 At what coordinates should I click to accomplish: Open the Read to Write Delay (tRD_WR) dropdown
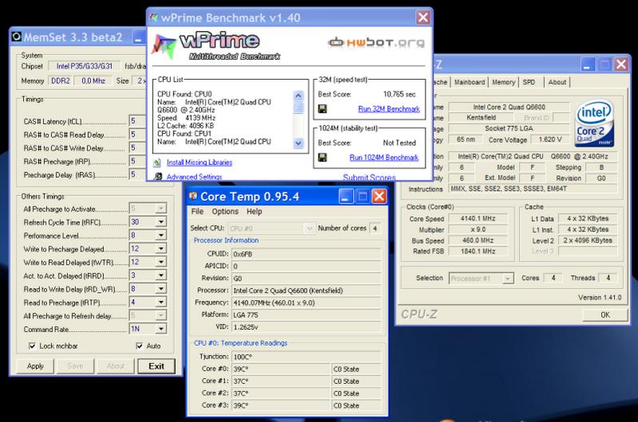click(161, 289)
